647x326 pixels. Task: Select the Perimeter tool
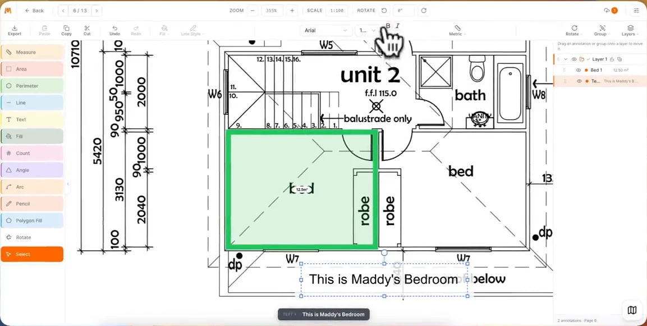32,86
